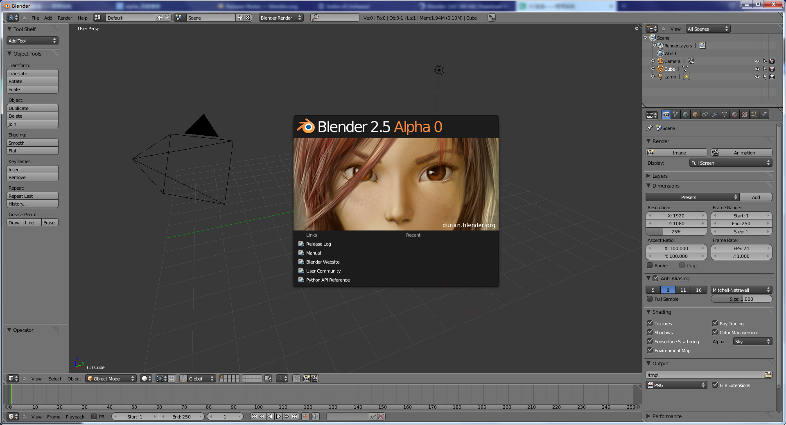
Task: Open Display Full Screen dropdown
Action: point(731,163)
